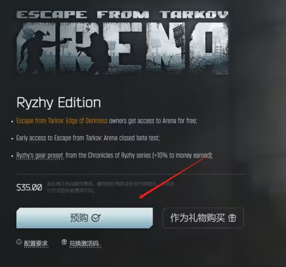Viewport: 286px width, 267px height.
Task: Click the $35.00 price label
Action: point(29,187)
